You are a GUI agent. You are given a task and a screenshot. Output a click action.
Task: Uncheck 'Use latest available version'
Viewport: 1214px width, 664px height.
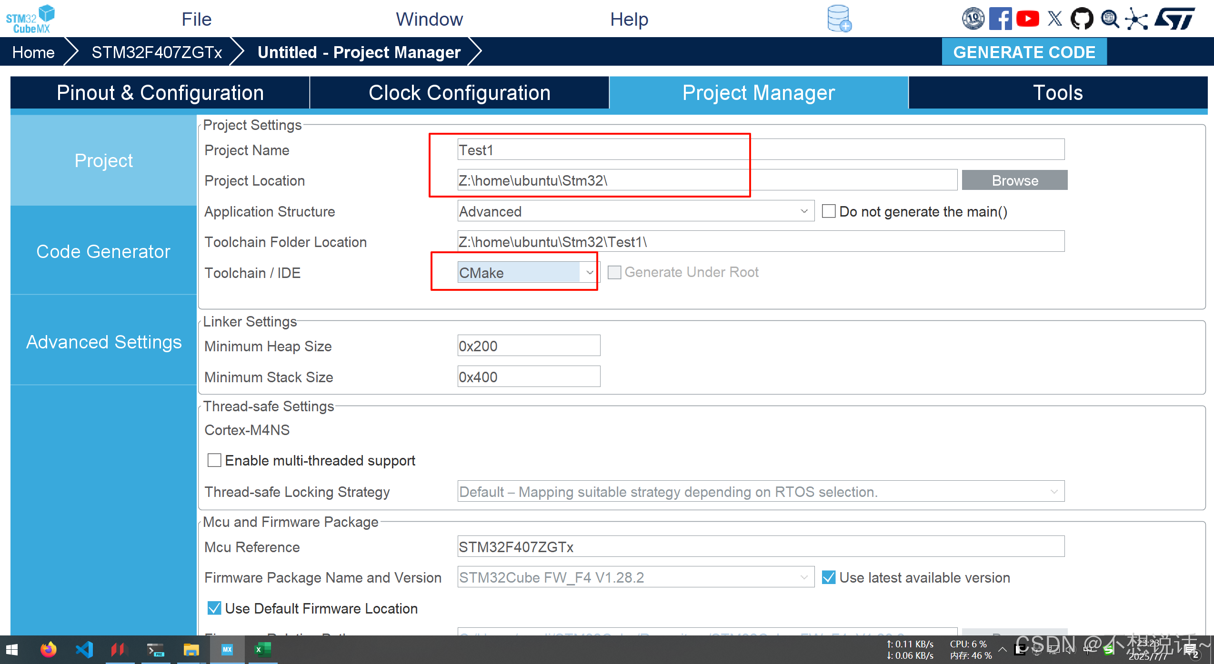point(829,577)
